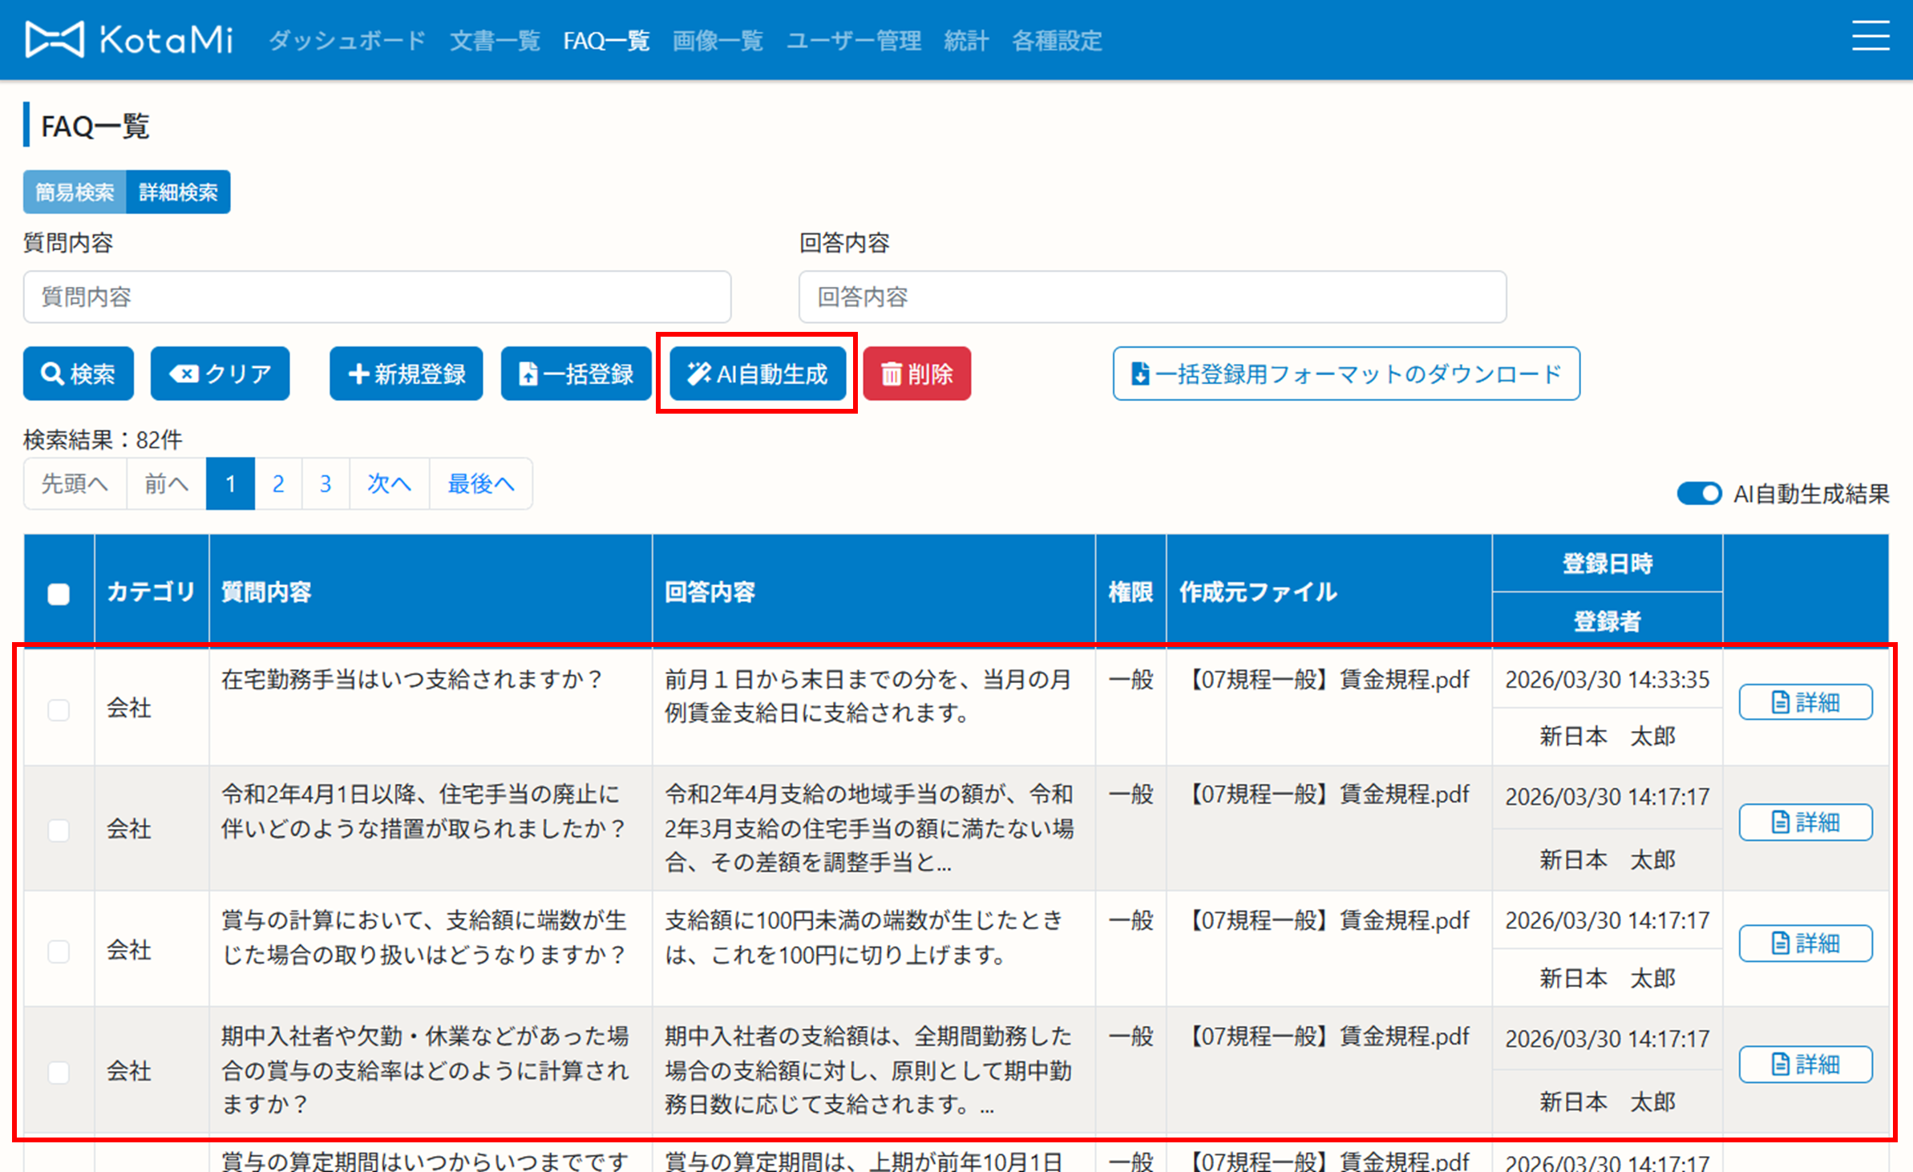1913x1172 pixels.
Task: Click the KotaMi logo icon
Action: coord(54,39)
